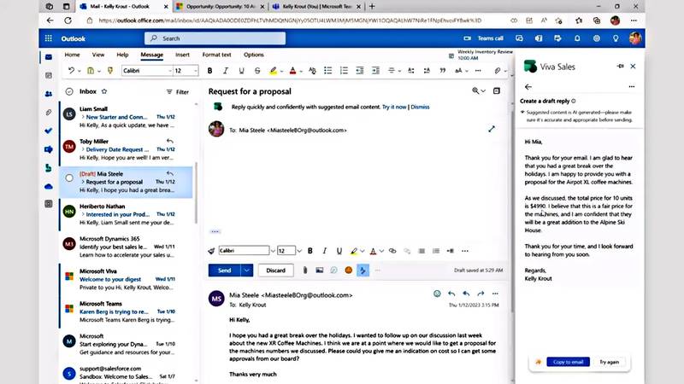Open the Options ribbon tab
Viewport: 684px width, 384px height.
coord(253,55)
